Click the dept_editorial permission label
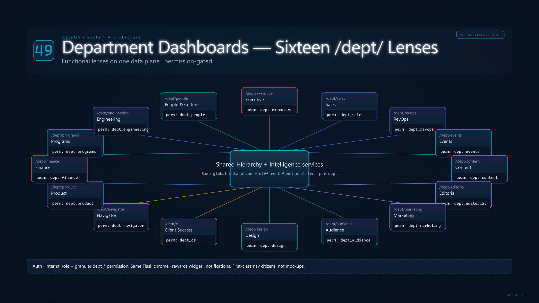Viewport: 539px width, 303px height. 463,203
